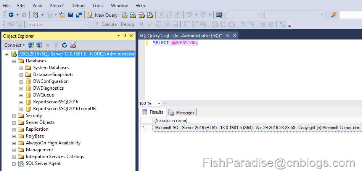Image resolution: width=362 pixels, height=171 pixels.
Task: Expand the PolyBase folder
Action: click(14, 136)
